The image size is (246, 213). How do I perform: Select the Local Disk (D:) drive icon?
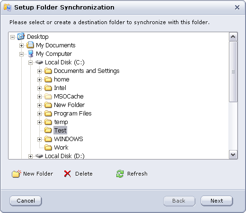pos(39,156)
